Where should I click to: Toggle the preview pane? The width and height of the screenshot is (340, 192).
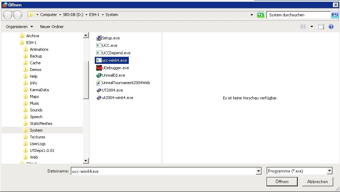(x=321, y=27)
